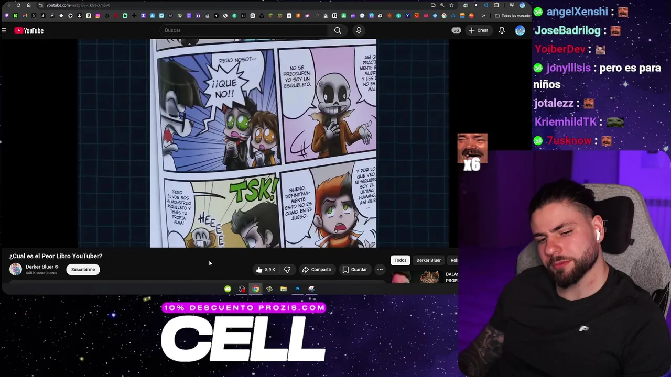Open the Derker Bluer channel avatar
This screenshot has height=377, width=671.
coord(16,269)
